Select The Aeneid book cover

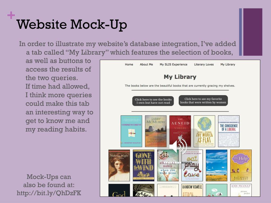pos(180,131)
